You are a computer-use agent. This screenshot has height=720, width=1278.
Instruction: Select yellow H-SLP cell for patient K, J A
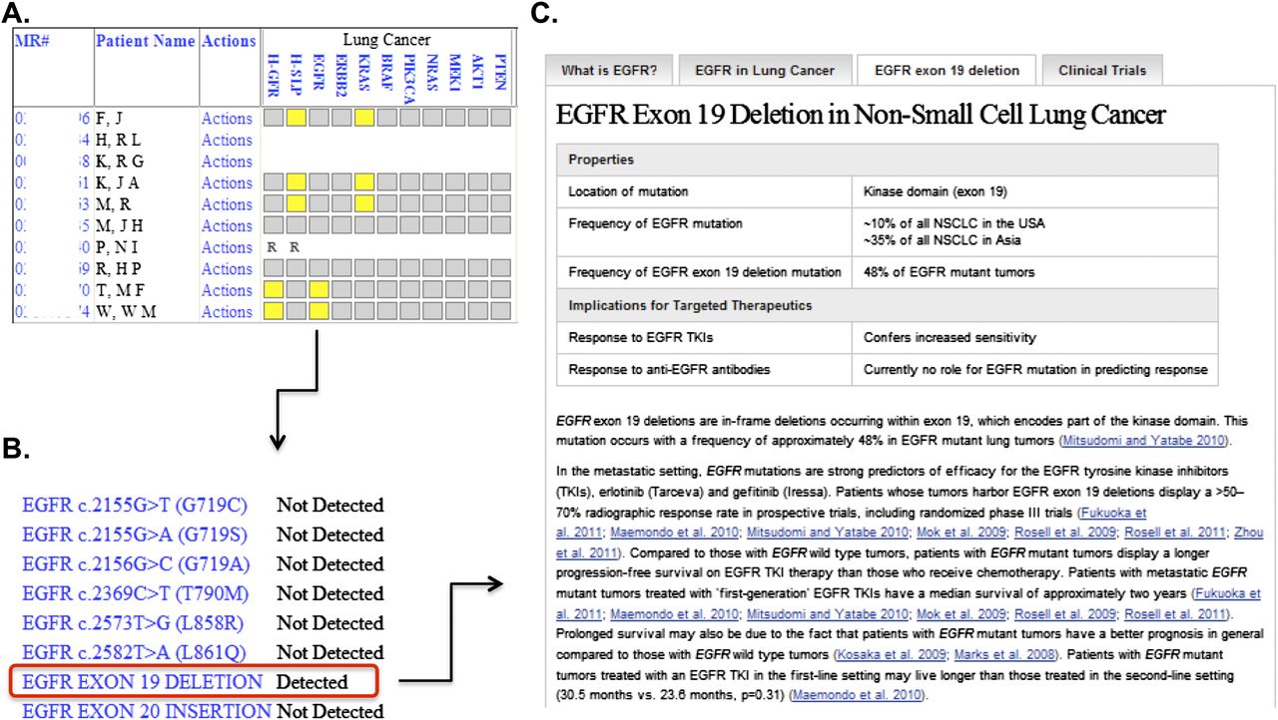(x=296, y=182)
